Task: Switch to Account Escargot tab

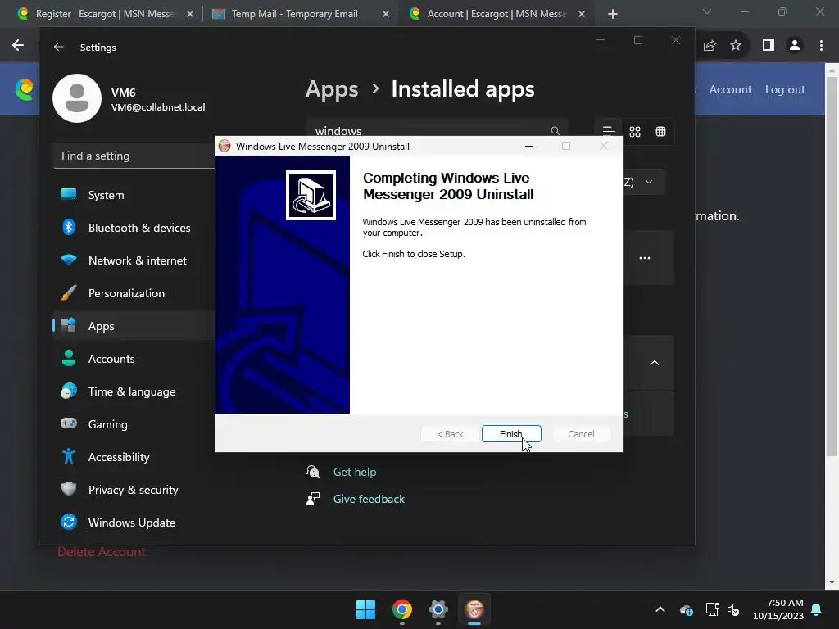Action: [496, 14]
